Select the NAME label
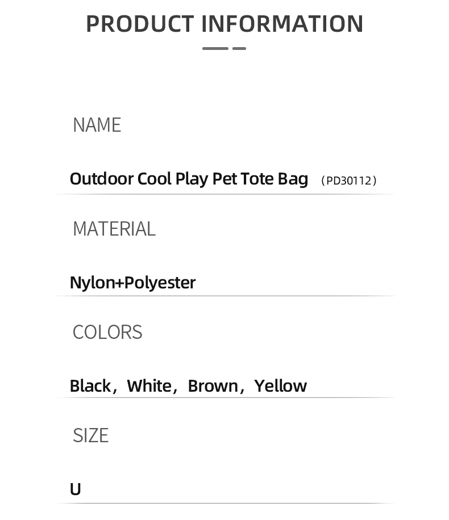This screenshot has height=520, width=449. pos(97,125)
